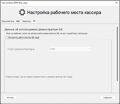This screenshot has width=120, height=104.
Task: Save settings with Сохранить button
Action: 108,98
